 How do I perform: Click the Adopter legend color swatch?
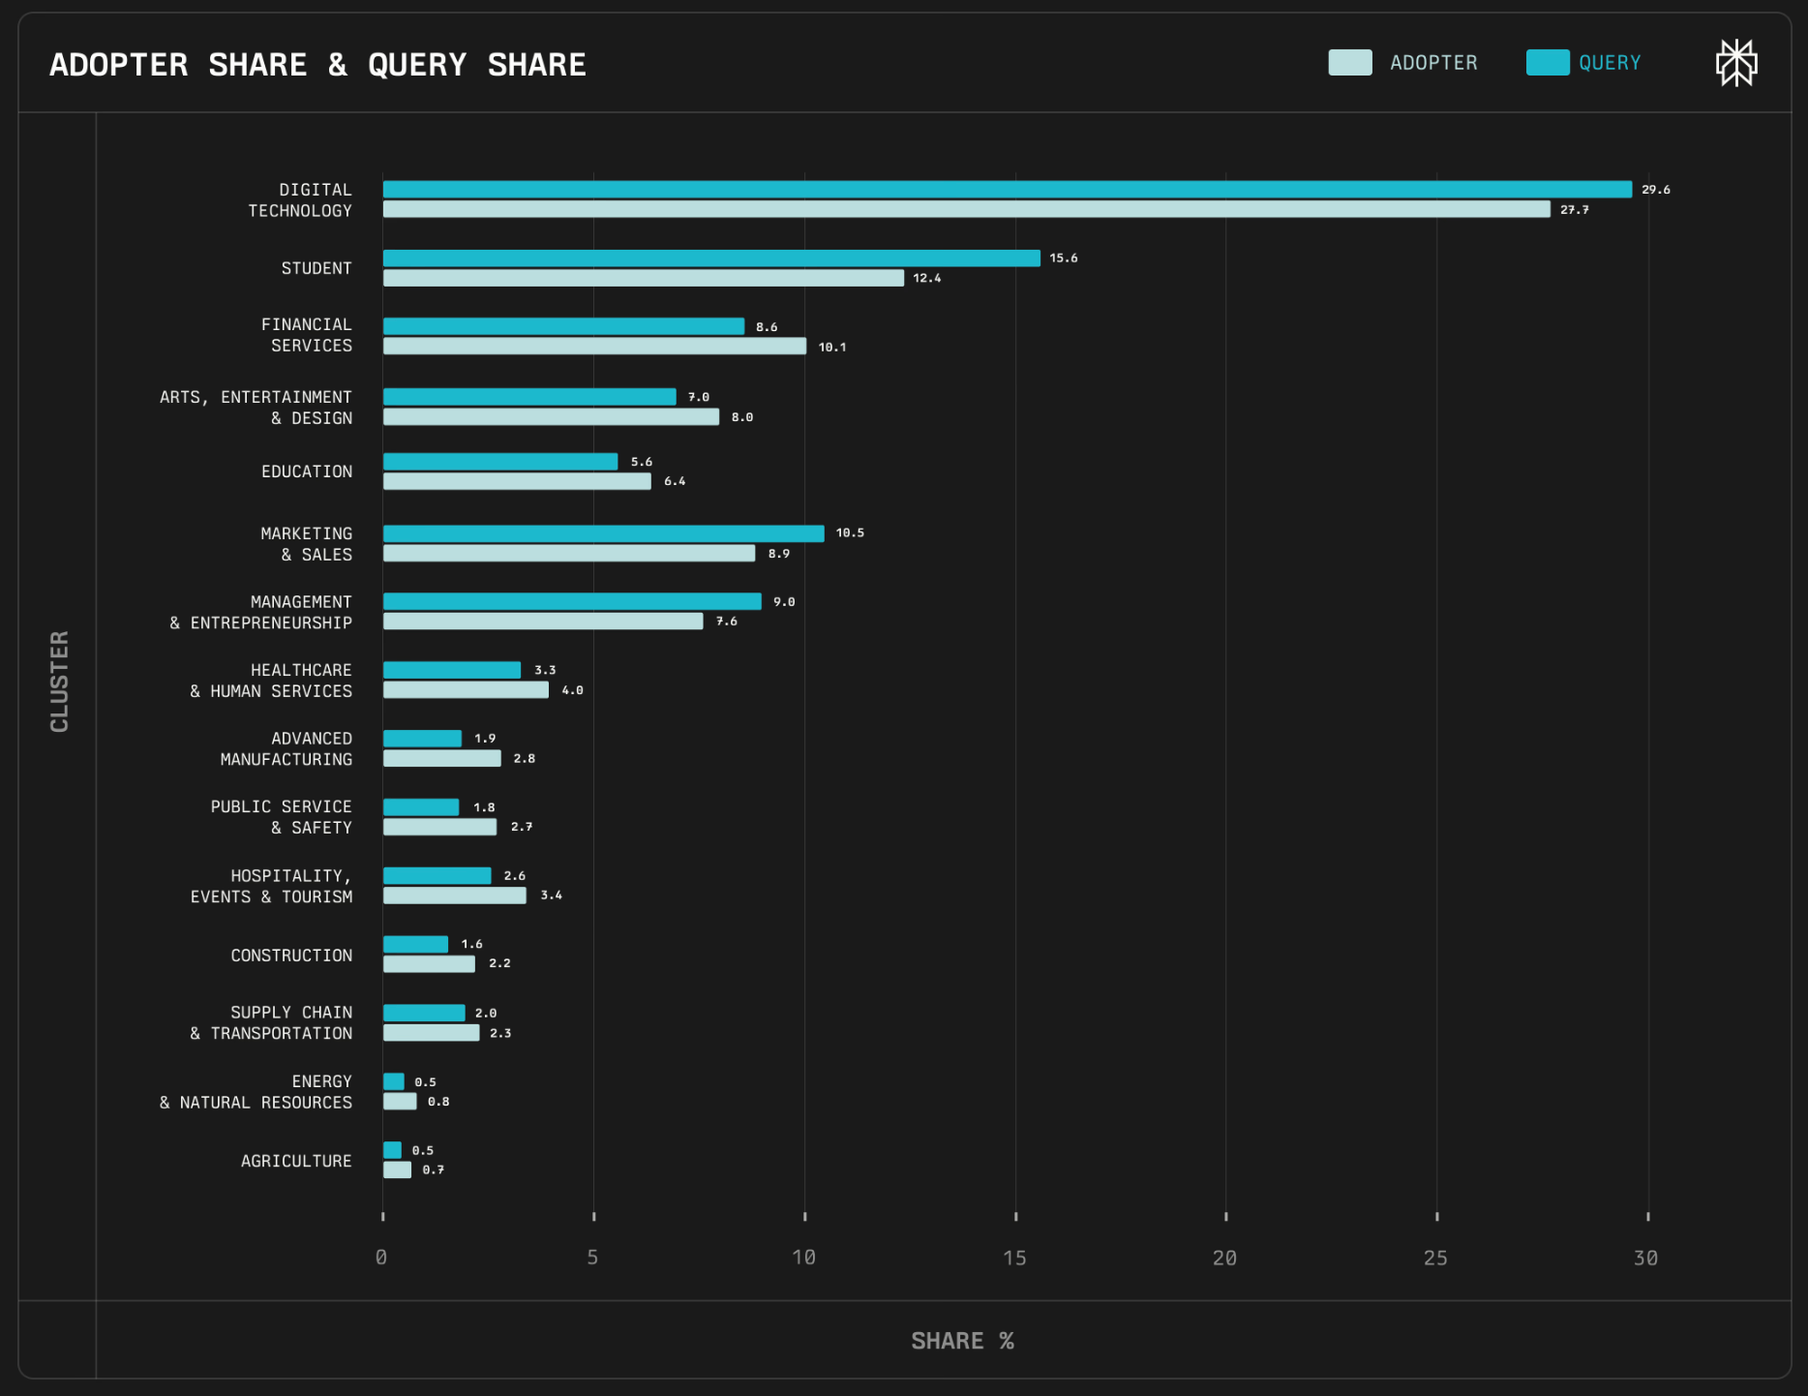(1349, 63)
